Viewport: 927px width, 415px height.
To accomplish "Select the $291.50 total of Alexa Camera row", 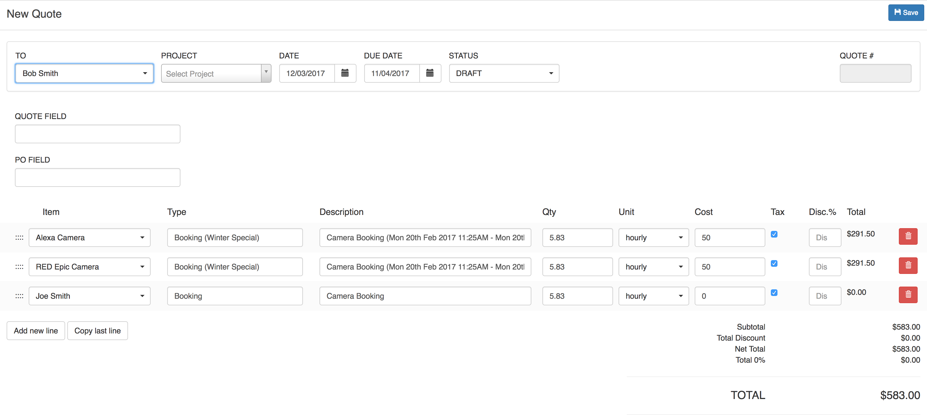I will pyautogui.click(x=861, y=234).
